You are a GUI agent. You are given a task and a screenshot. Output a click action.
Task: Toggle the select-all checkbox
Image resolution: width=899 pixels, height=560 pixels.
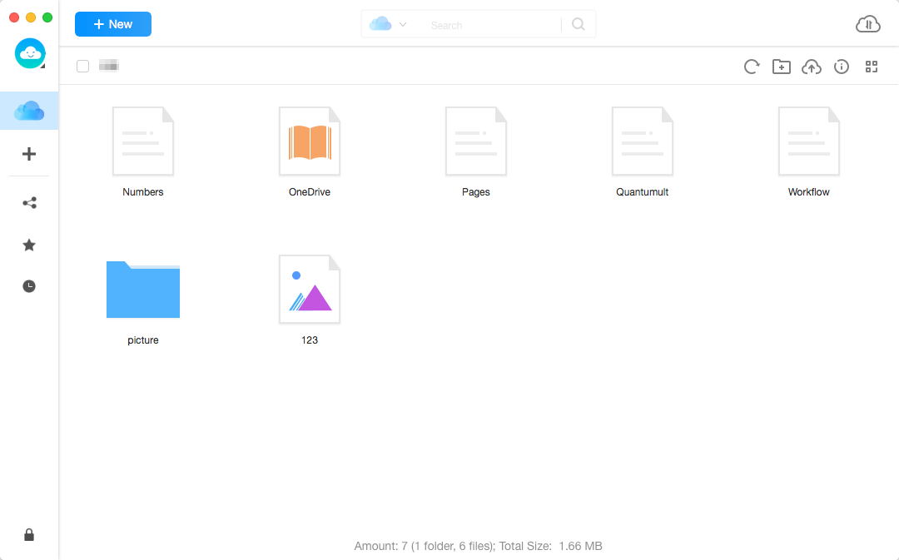pos(82,67)
